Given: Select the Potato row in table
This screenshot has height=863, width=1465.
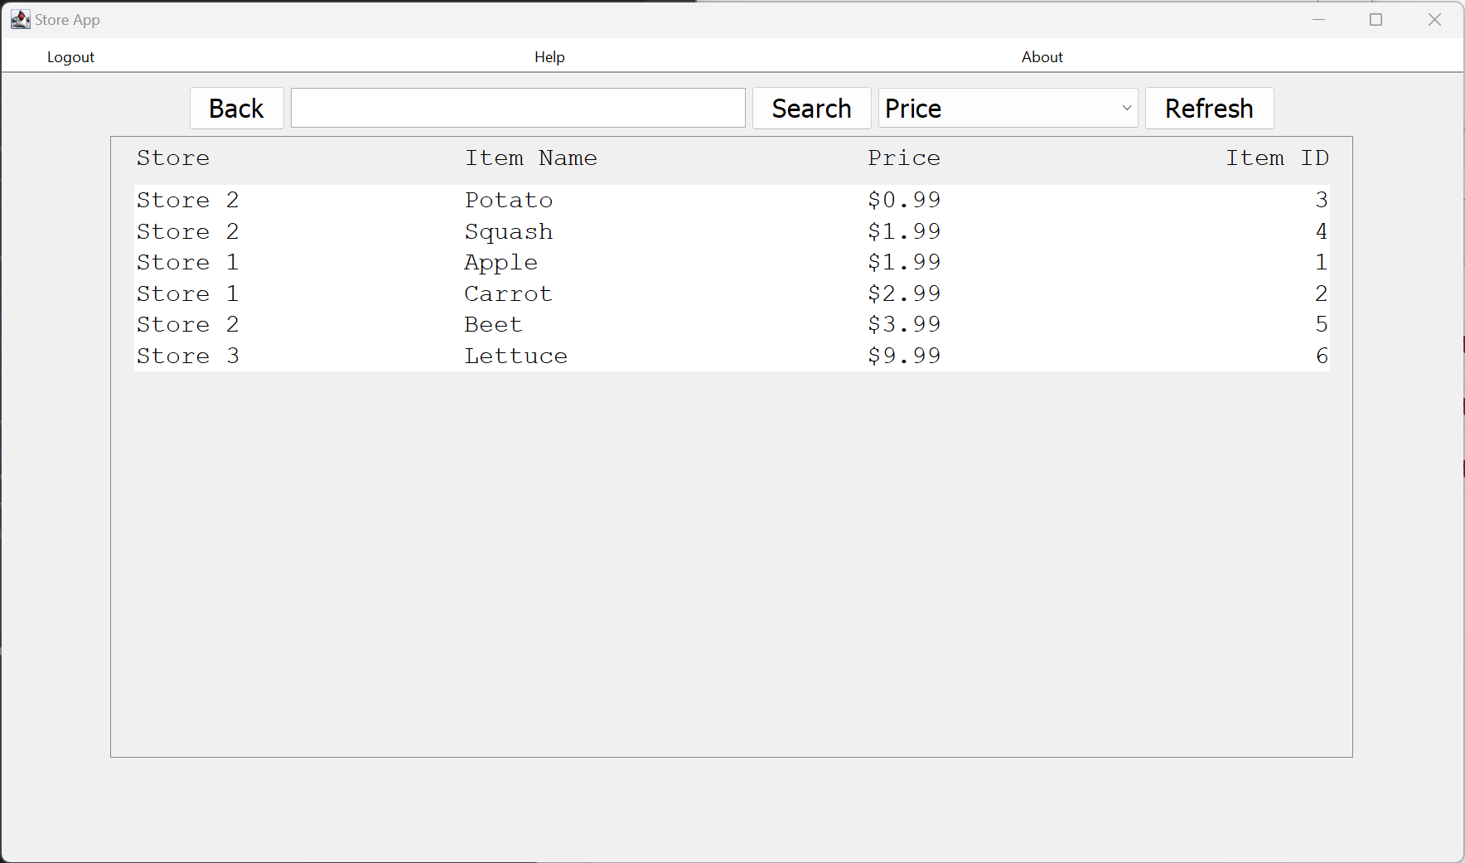Looking at the screenshot, I should click(508, 200).
